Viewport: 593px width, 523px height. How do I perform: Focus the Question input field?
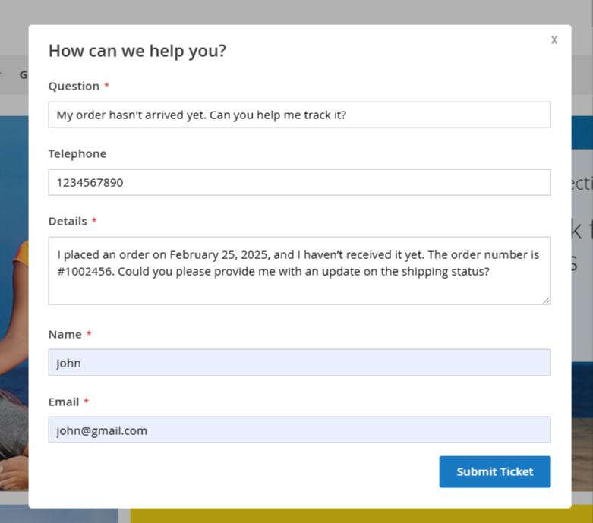pyautogui.click(x=299, y=115)
